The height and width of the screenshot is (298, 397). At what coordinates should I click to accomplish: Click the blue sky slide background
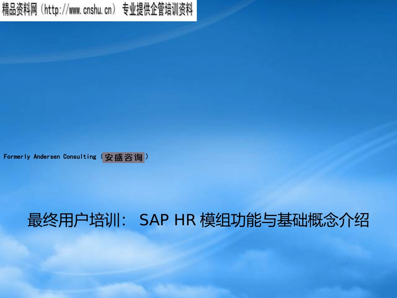(293, 104)
